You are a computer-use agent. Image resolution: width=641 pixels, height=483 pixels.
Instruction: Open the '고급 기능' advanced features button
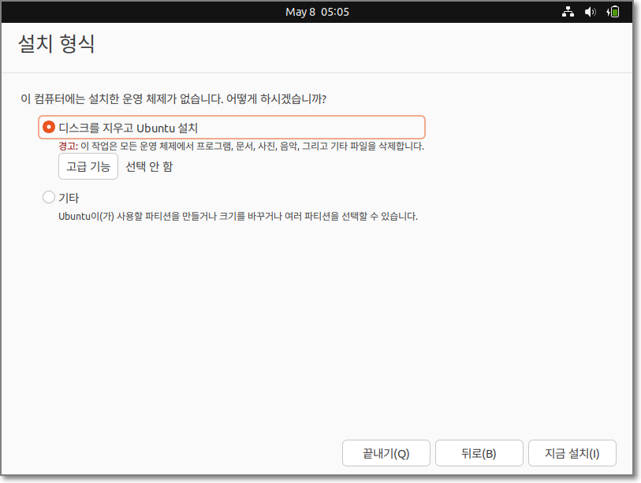(x=88, y=166)
